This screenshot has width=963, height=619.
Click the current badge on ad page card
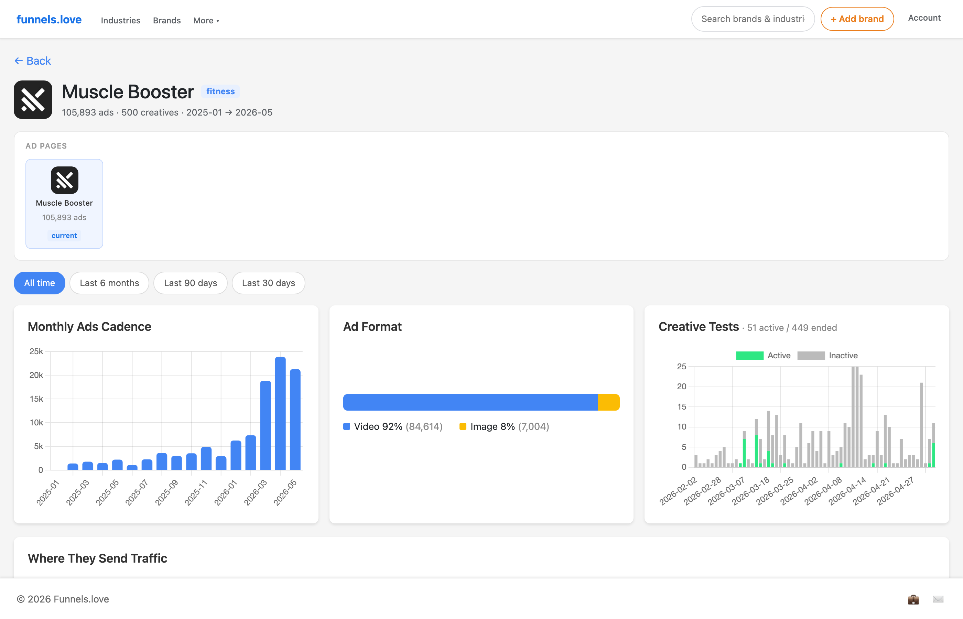[x=64, y=236]
